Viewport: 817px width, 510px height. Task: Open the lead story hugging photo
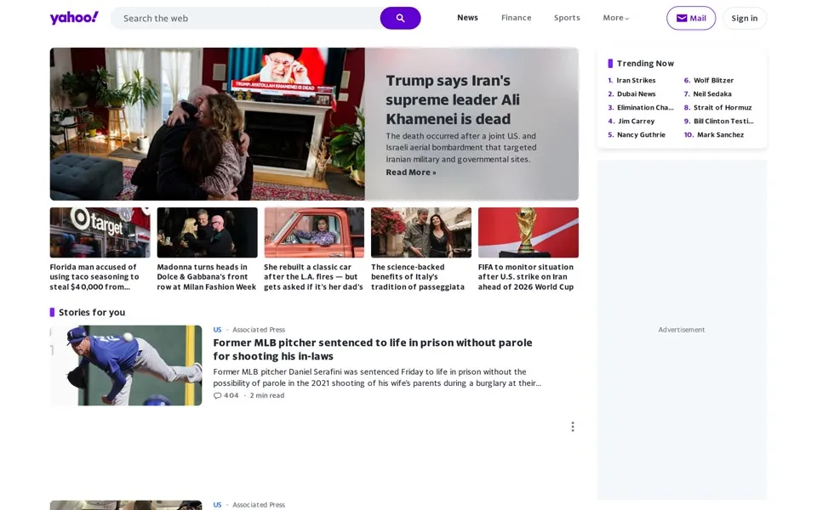[x=208, y=124]
